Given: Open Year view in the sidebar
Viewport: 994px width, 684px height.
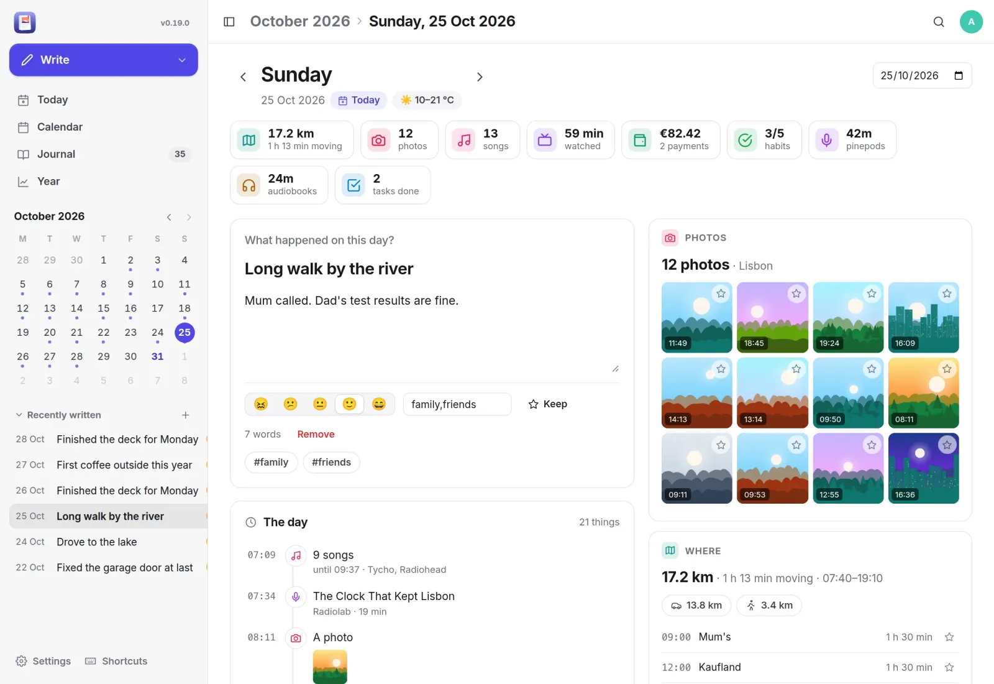Looking at the screenshot, I should [104, 182].
